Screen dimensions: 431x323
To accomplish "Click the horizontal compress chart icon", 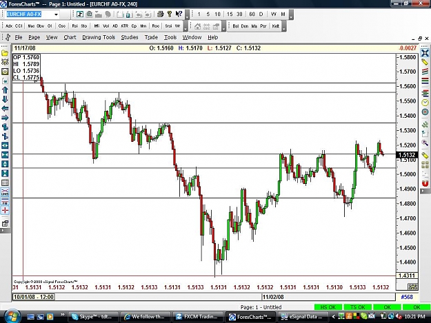I will [x=5, y=155].
